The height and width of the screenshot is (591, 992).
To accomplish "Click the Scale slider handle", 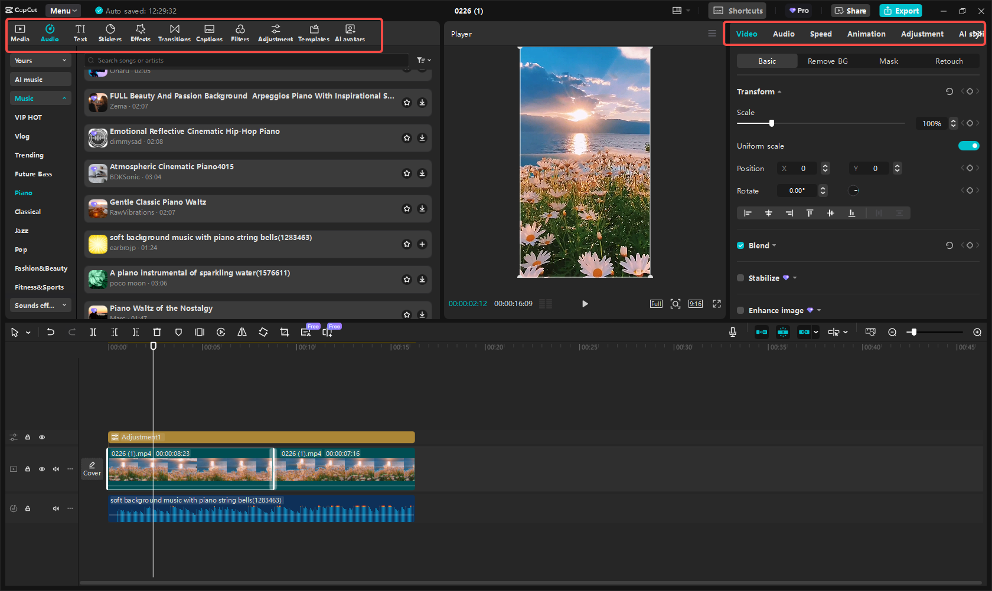I will coord(771,123).
